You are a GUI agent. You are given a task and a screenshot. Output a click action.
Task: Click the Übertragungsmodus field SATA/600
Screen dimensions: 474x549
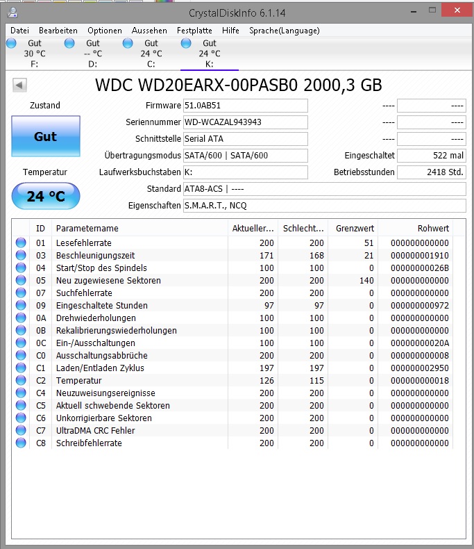[x=246, y=156]
